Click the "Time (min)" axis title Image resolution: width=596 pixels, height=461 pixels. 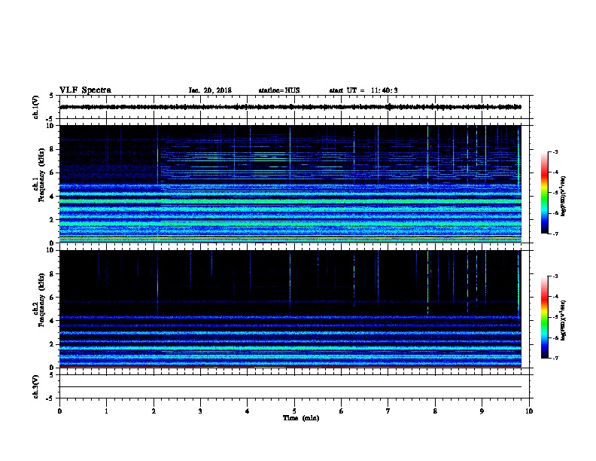click(x=301, y=418)
